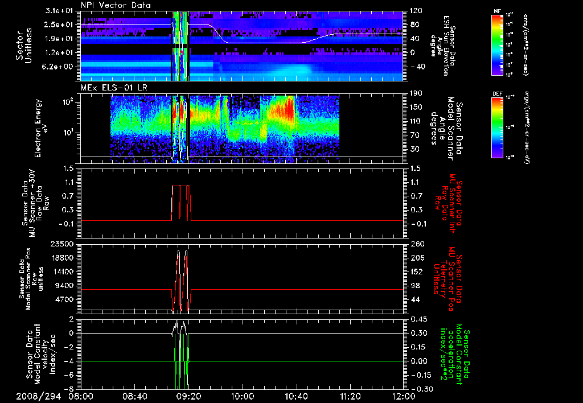Click the 120 degree tick label

(416, 11)
